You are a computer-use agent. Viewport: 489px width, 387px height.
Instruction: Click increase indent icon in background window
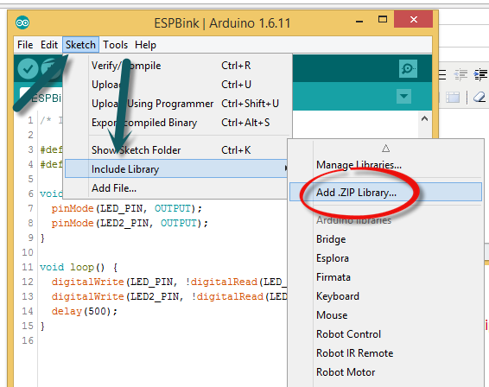[x=480, y=75]
